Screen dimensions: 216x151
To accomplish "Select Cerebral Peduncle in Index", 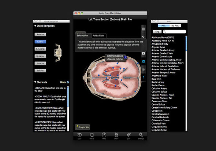I will click(160, 117).
